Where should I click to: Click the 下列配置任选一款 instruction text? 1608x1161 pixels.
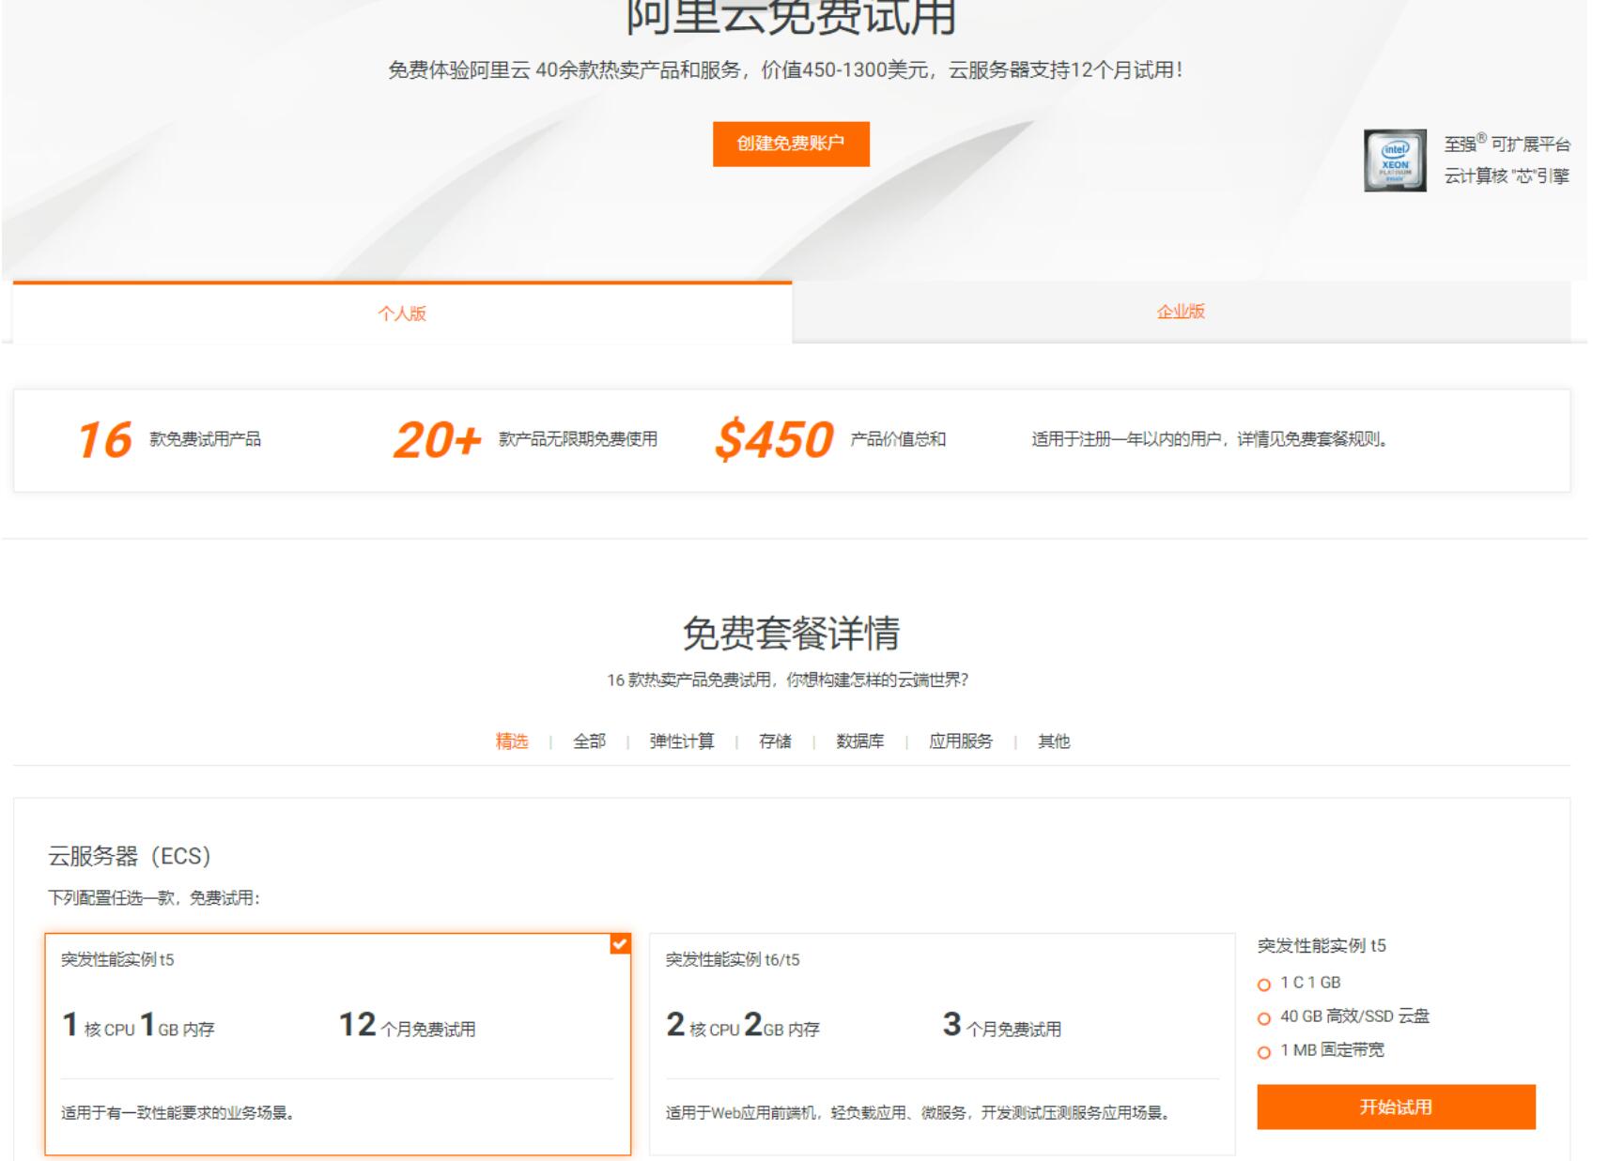click(154, 898)
